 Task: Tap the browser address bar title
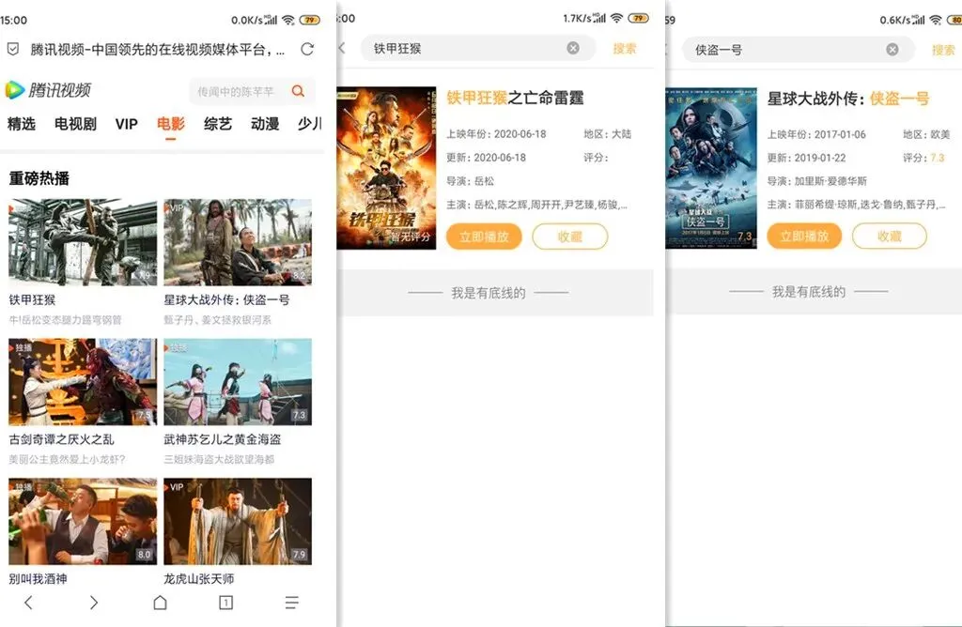(158, 50)
